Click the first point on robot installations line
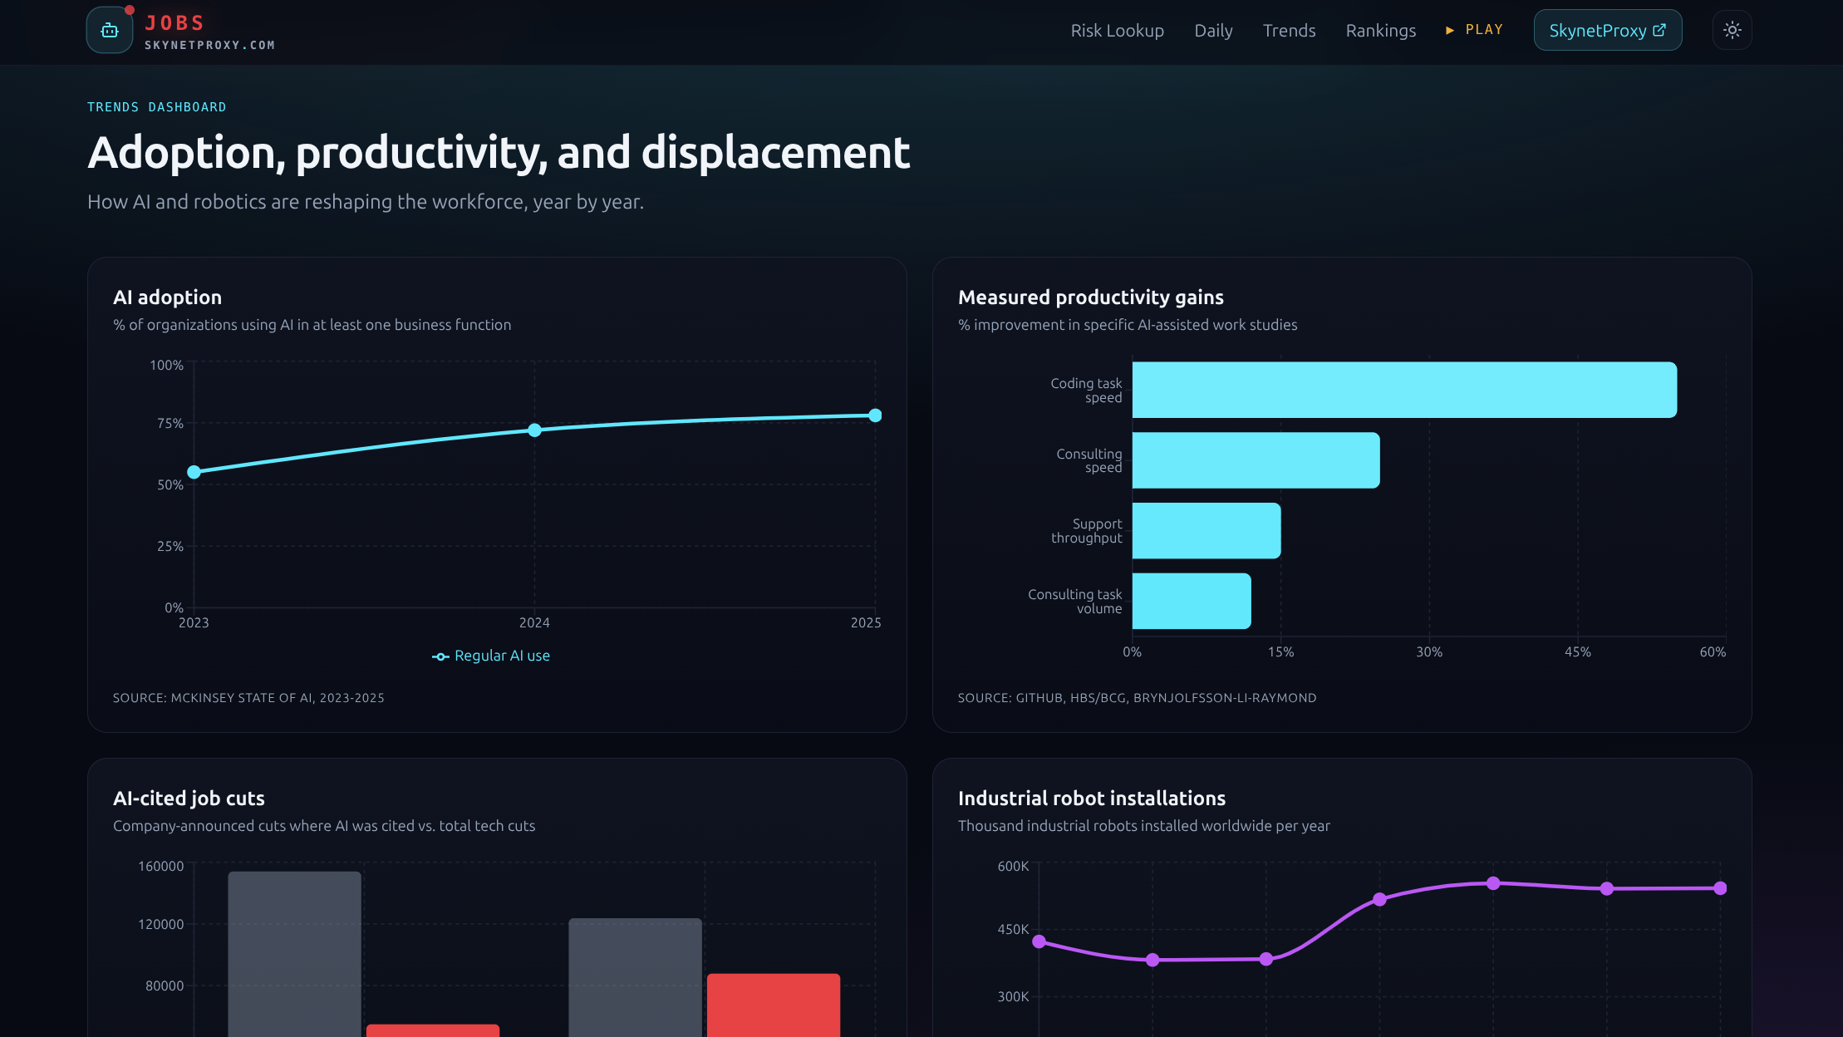1843x1037 pixels. pos(1039,941)
